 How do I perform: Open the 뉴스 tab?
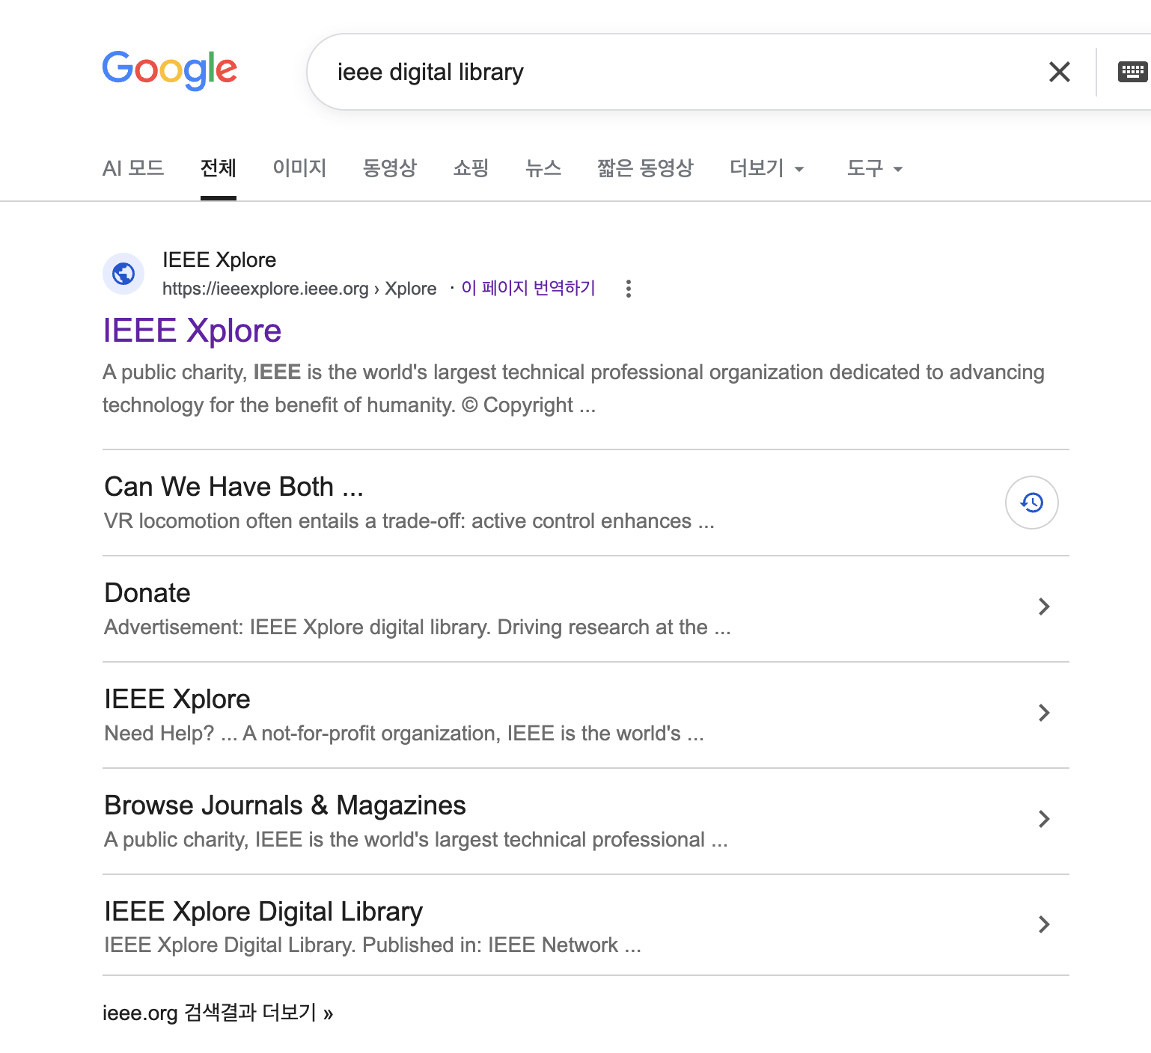543,168
